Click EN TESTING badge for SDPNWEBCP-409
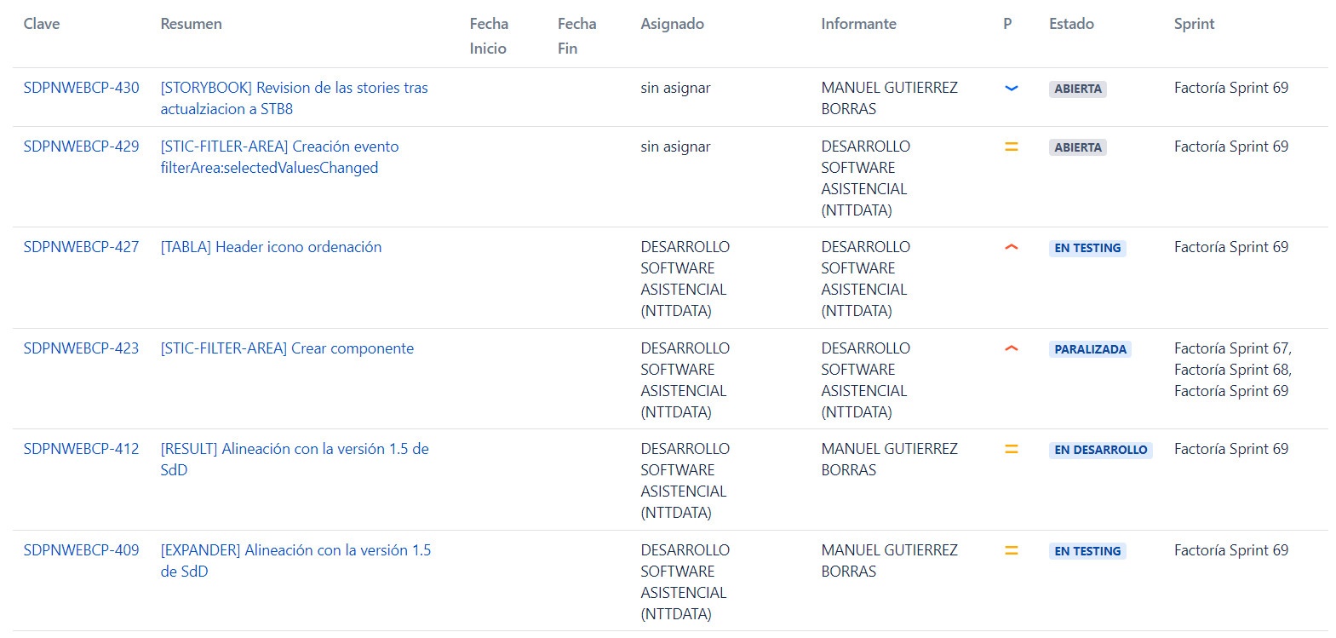1336x638 pixels. (x=1087, y=551)
